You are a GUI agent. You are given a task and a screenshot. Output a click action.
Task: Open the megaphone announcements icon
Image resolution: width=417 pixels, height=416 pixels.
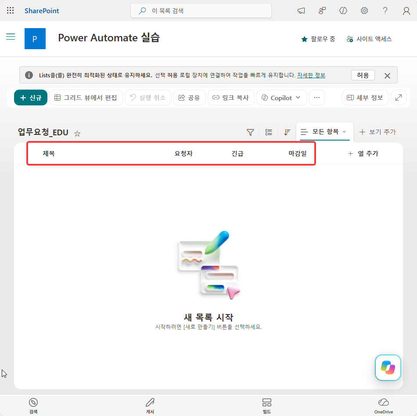tap(301, 11)
